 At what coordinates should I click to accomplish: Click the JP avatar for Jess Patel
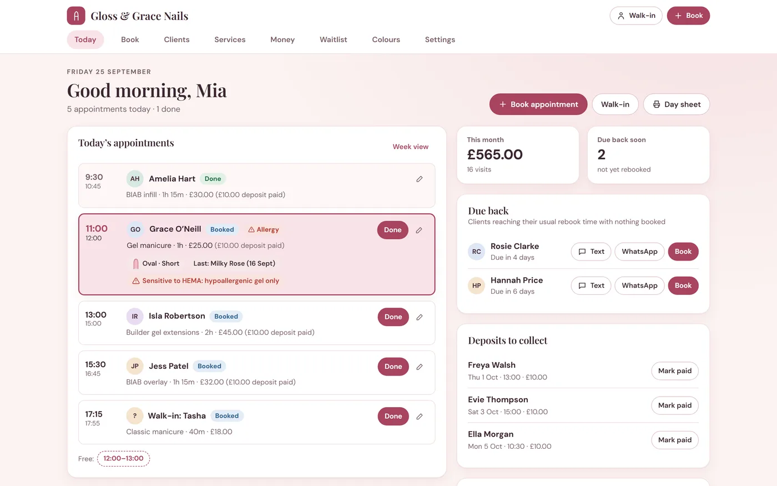(x=135, y=366)
